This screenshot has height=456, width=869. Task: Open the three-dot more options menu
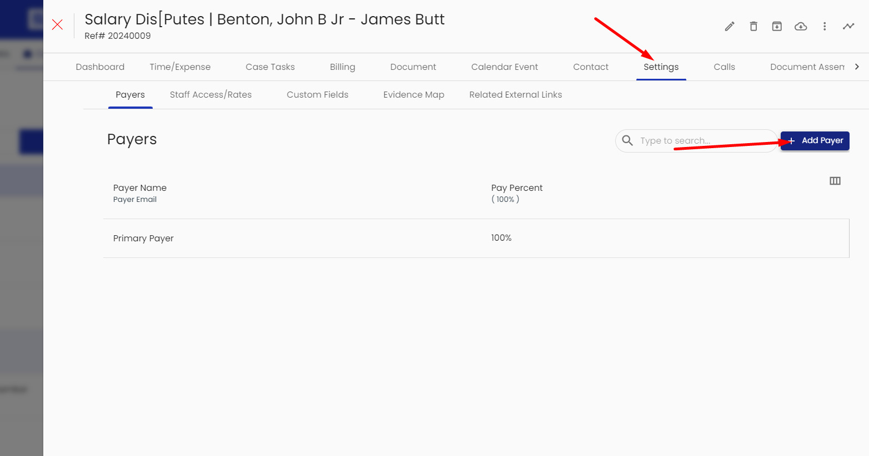[x=825, y=26]
